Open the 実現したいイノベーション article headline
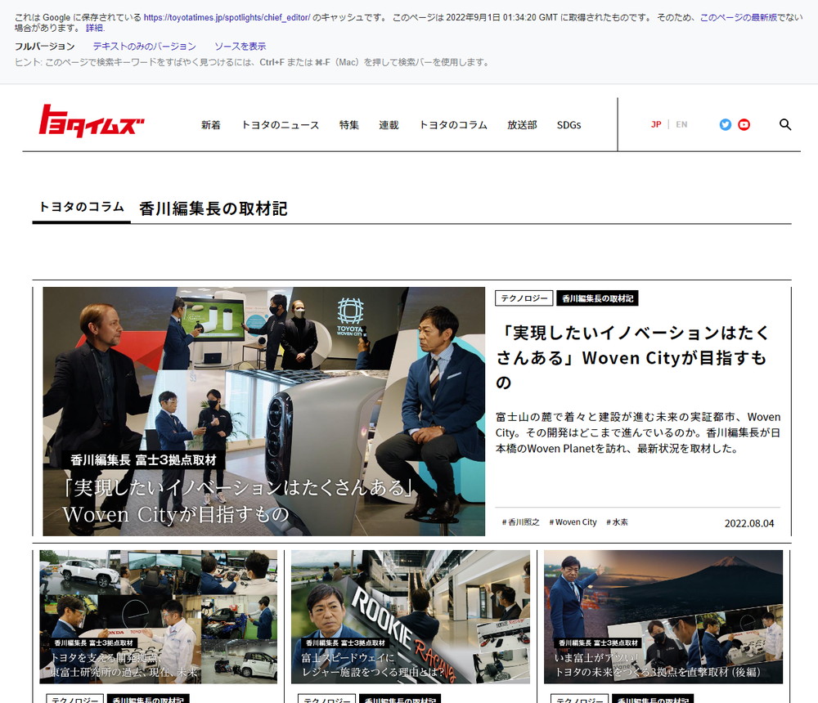This screenshot has height=703, width=818. tap(632, 357)
